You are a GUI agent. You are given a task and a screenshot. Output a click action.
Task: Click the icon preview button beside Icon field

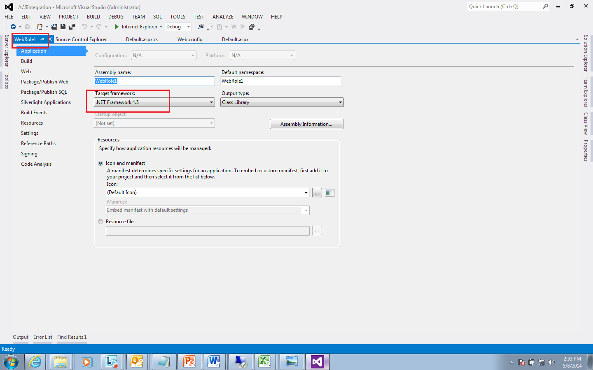pos(329,193)
